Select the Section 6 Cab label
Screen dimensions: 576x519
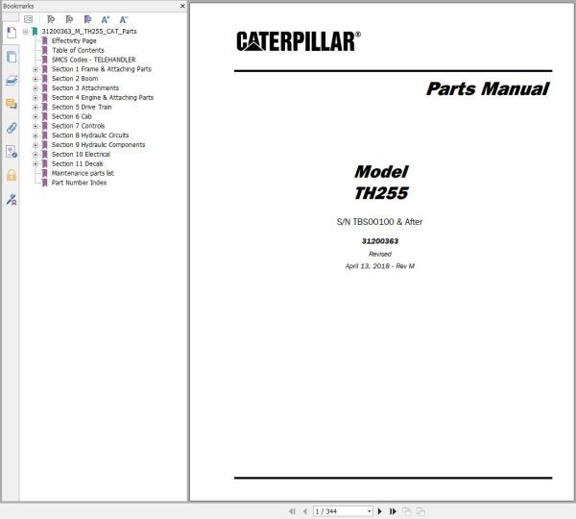pyautogui.click(x=72, y=116)
